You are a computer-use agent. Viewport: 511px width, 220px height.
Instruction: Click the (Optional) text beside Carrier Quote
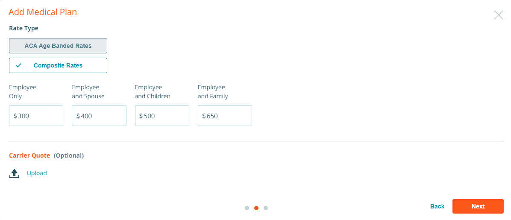click(69, 155)
